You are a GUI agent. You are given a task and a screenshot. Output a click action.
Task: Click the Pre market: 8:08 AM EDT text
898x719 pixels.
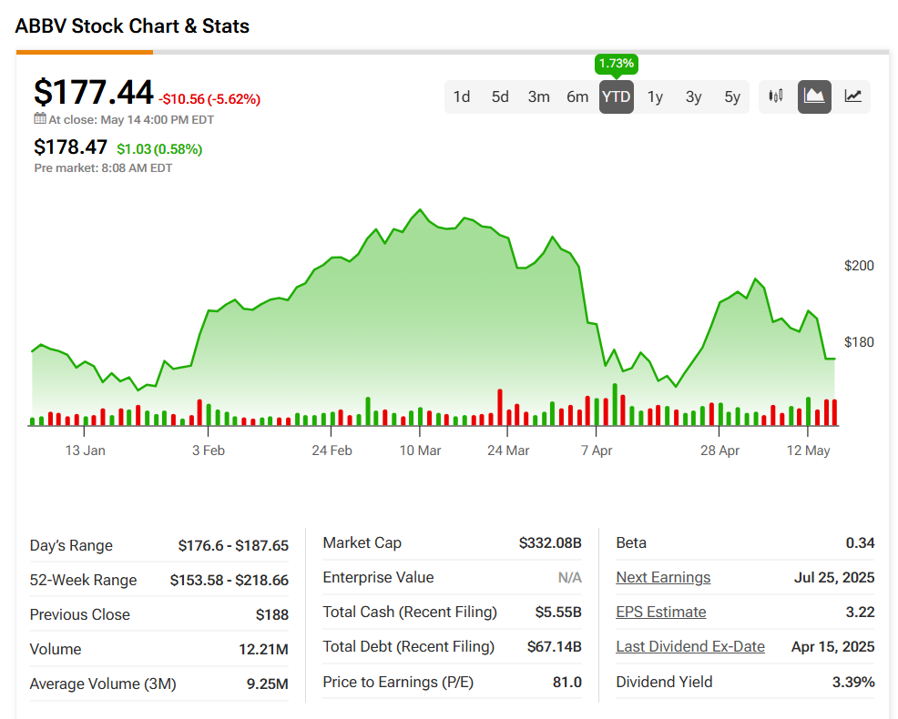click(x=103, y=168)
